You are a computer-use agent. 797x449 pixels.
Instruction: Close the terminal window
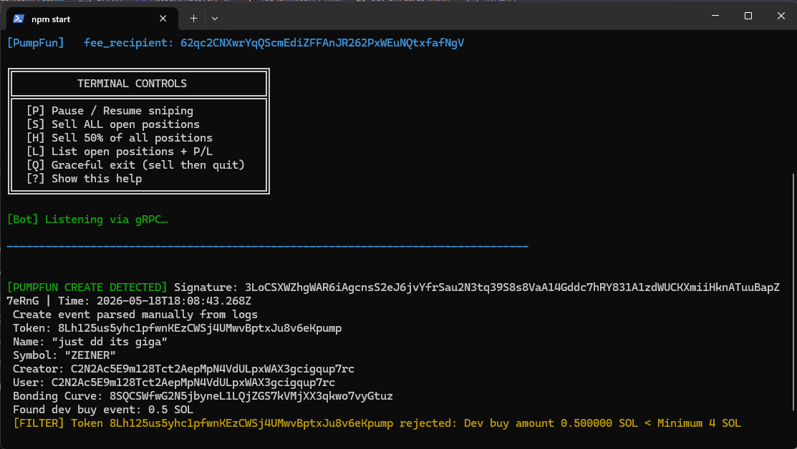pos(781,16)
